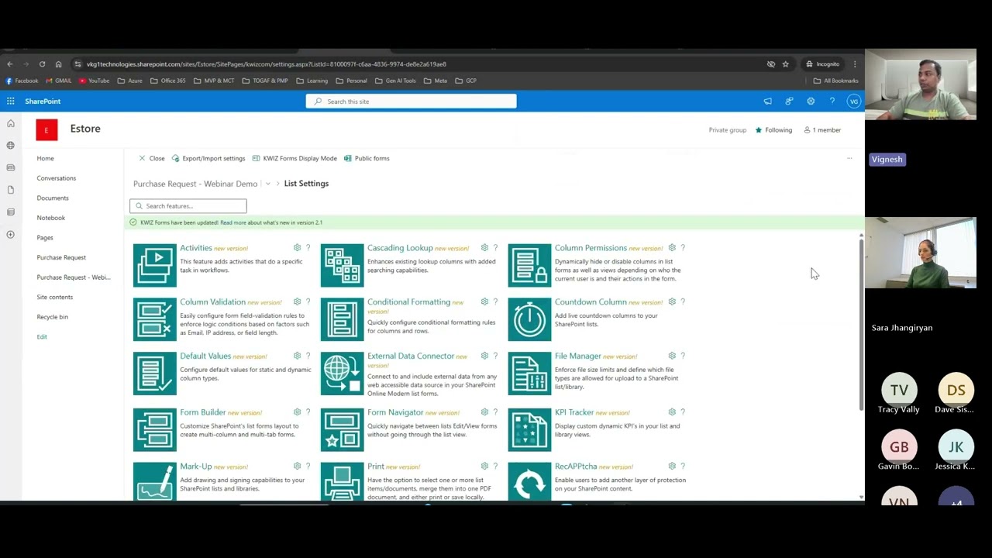Open Conversations in the left navigation
992x558 pixels.
(56, 178)
